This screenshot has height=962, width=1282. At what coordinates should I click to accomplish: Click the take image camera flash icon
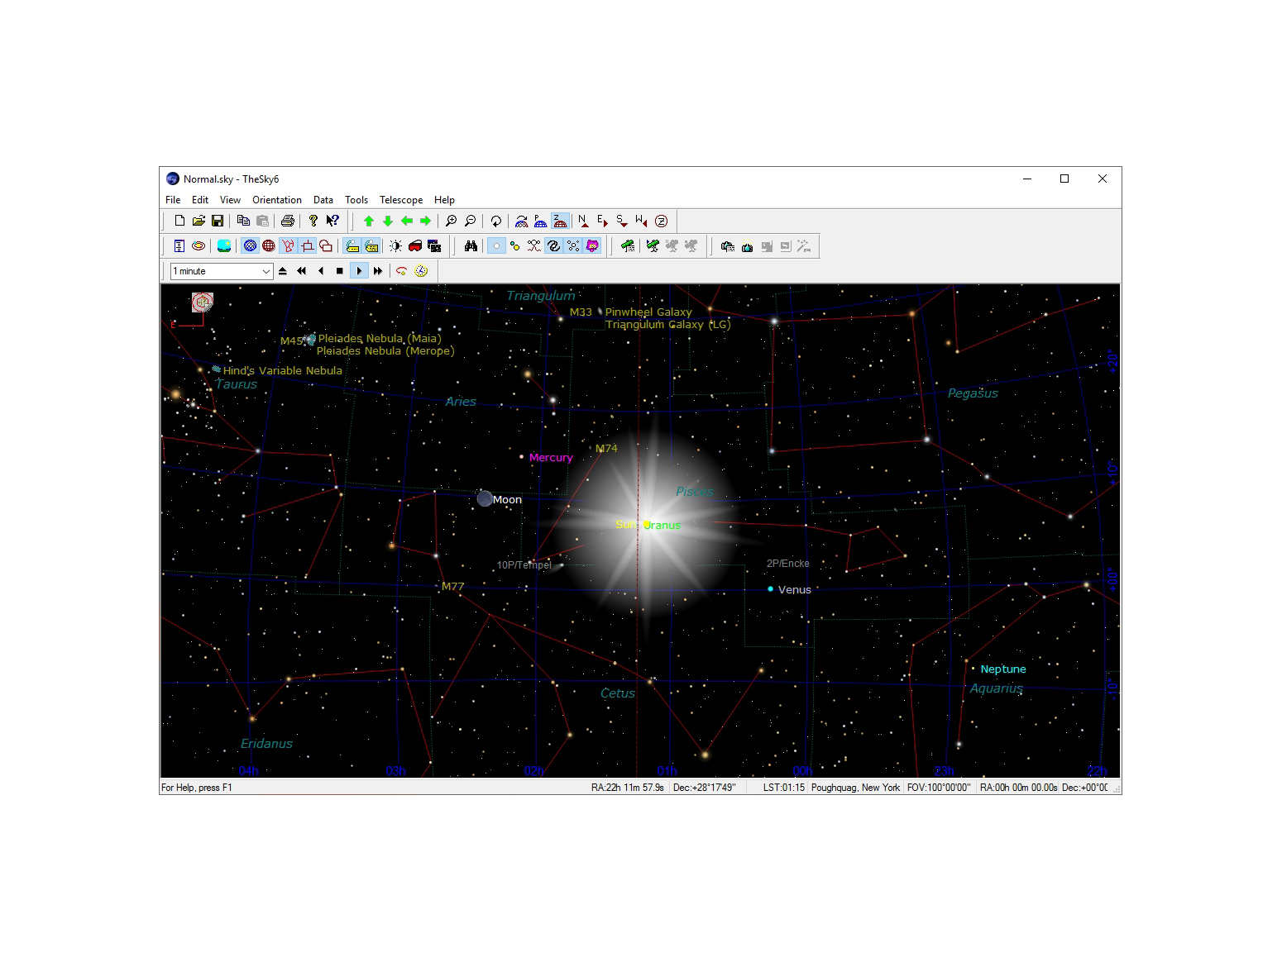(747, 246)
